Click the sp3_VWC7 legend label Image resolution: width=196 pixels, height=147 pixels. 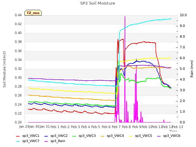31,141
